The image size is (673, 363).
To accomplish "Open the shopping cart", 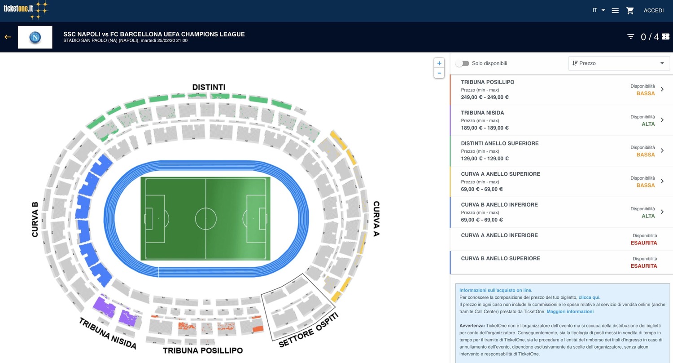I will tap(630, 10).
